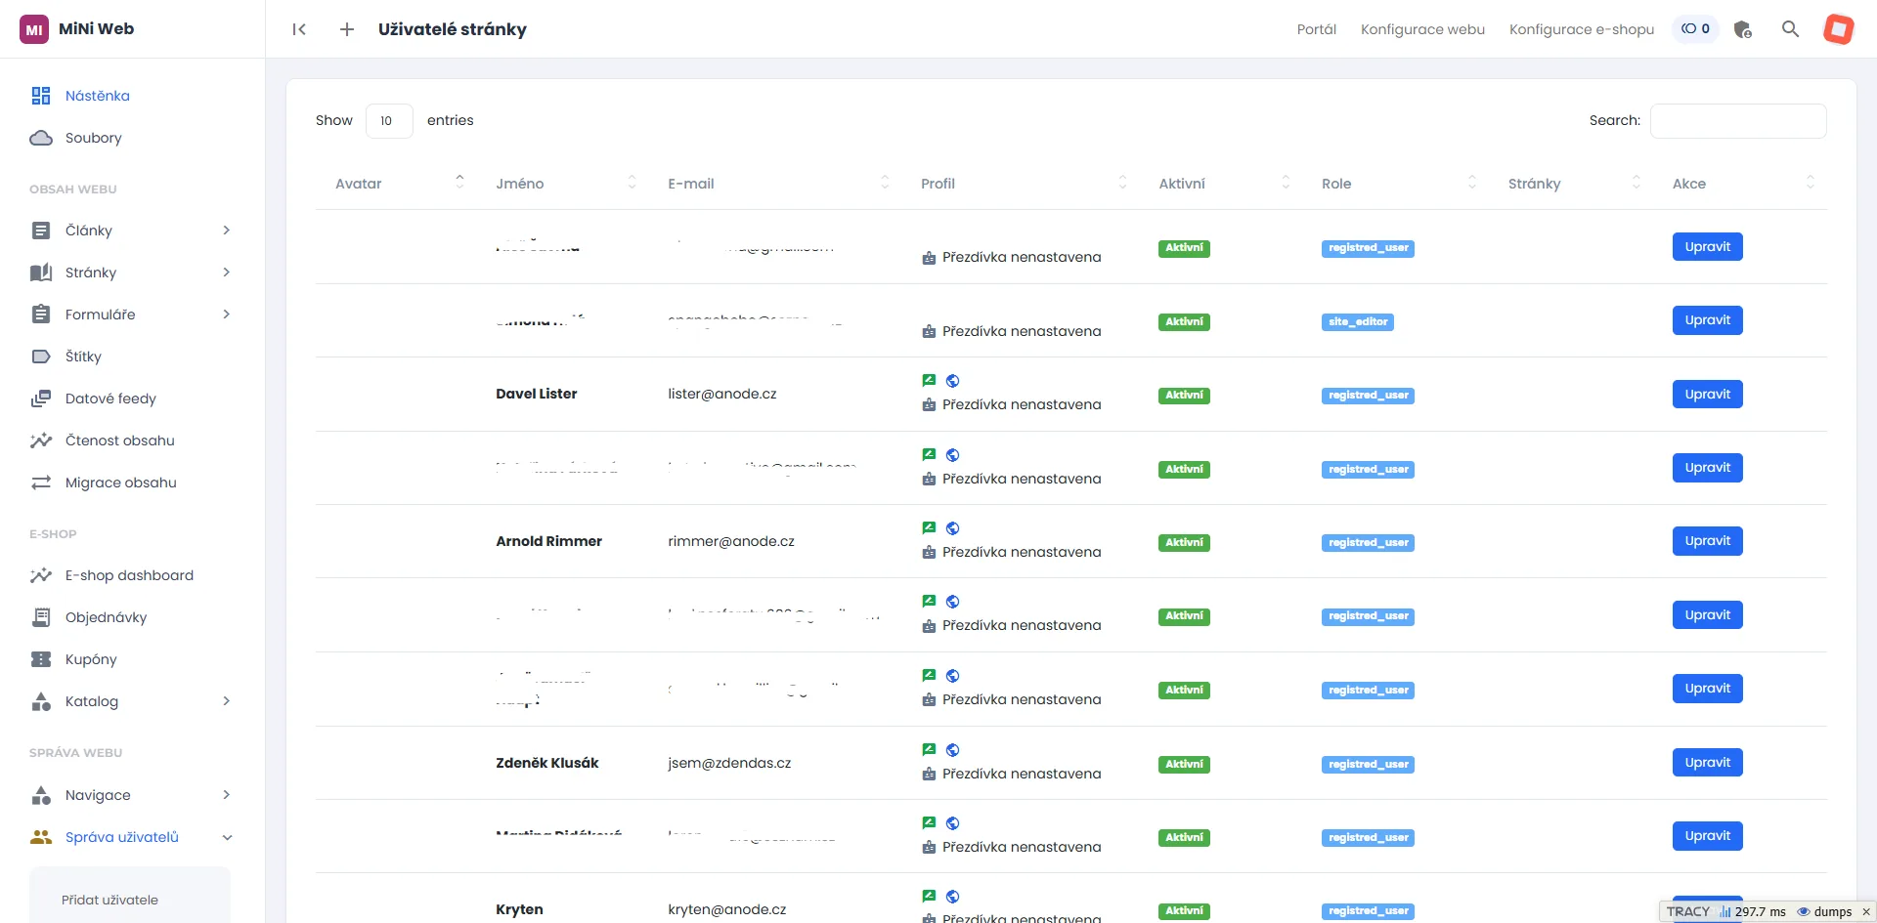Click Upravit for Arnold Rimmer
Viewport: 1877px width, 923px height.
click(1708, 541)
